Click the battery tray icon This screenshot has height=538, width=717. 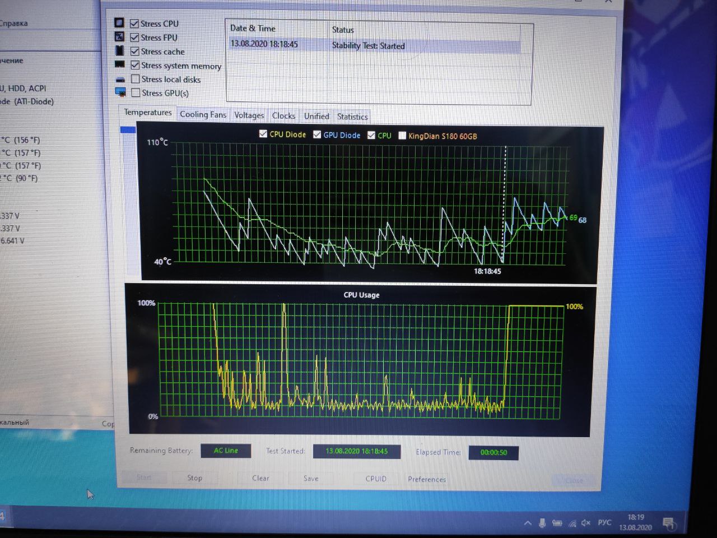pos(557,523)
